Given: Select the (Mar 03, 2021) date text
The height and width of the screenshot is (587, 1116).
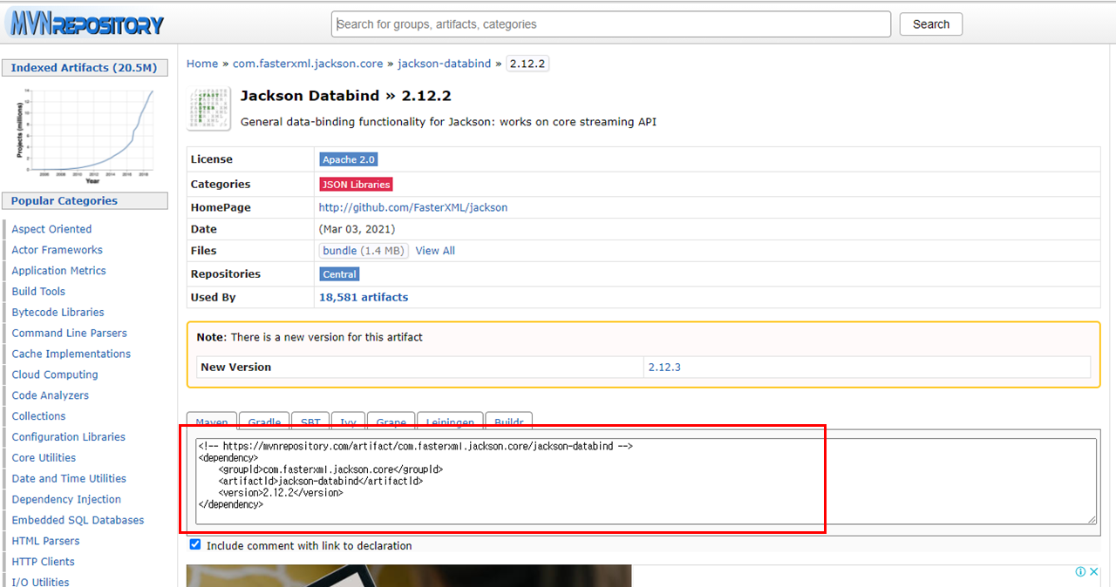Looking at the screenshot, I should tap(357, 229).
